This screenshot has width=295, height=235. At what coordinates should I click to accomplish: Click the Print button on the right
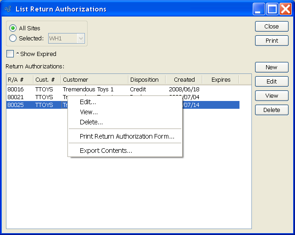click(272, 41)
